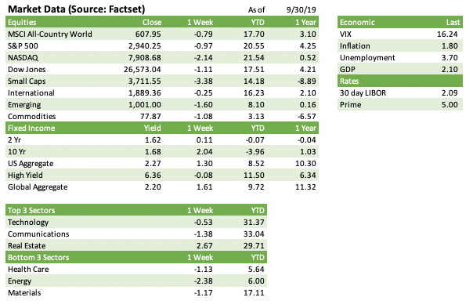Select the VIX last value 16.24

447,34
